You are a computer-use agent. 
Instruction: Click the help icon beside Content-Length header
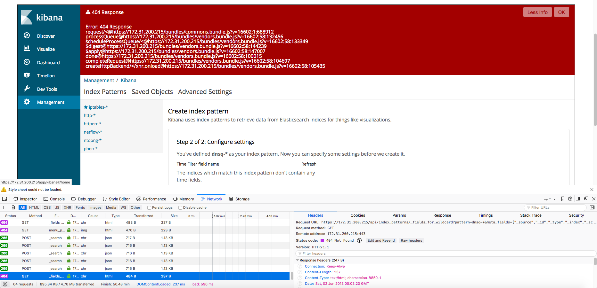(300, 272)
